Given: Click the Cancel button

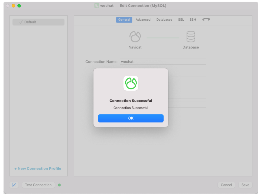Looking at the screenshot, I should (226, 185).
